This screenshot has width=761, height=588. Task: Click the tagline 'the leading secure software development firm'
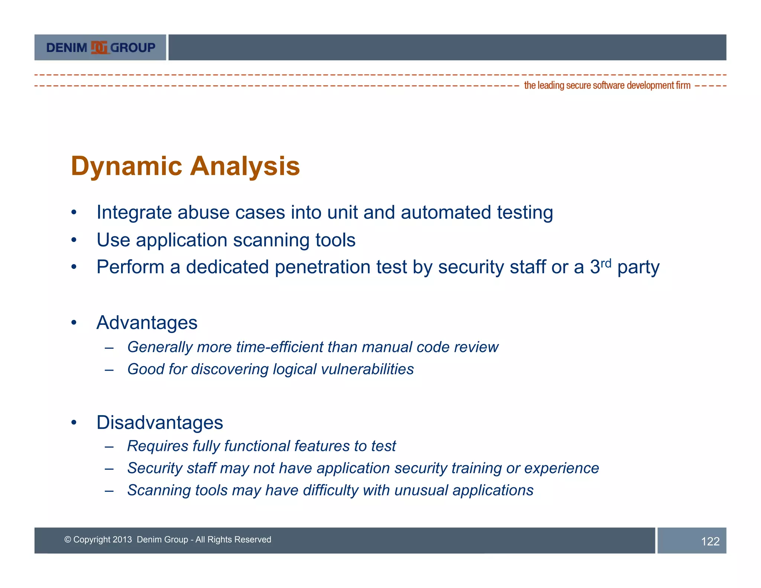(607, 85)
